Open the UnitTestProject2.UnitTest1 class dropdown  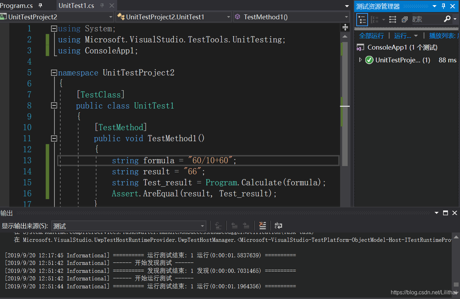pos(229,17)
